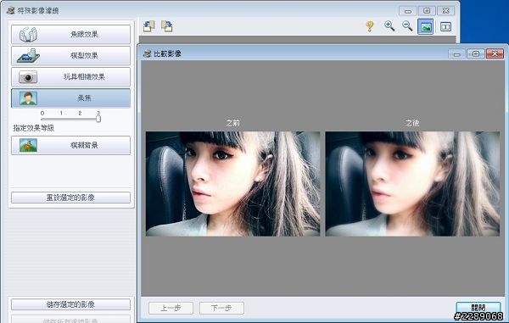Select the soft focus (柔焦) filter

pyautogui.click(x=70, y=98)
